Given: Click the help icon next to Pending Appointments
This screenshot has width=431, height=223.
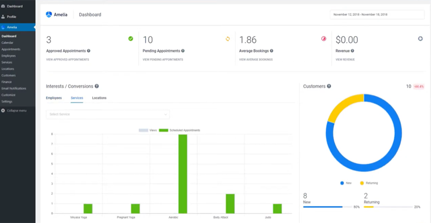Looking at the screenshot, I should coord(183,51).
